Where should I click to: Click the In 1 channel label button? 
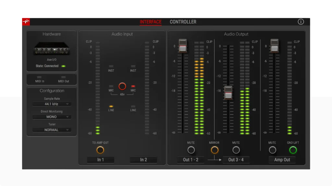click(101, 160)
